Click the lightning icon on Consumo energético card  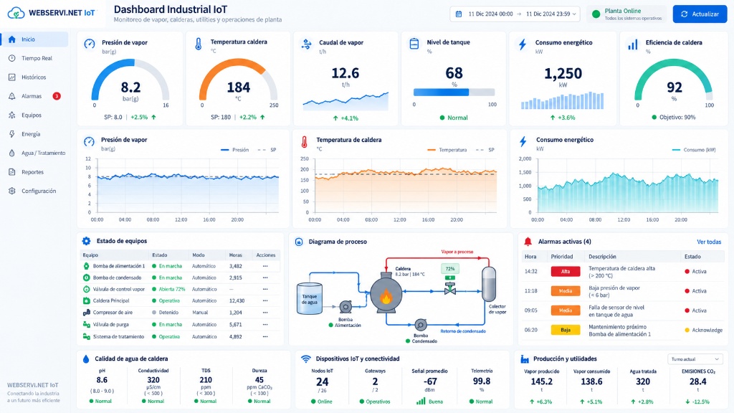click(x=523, y=44)
